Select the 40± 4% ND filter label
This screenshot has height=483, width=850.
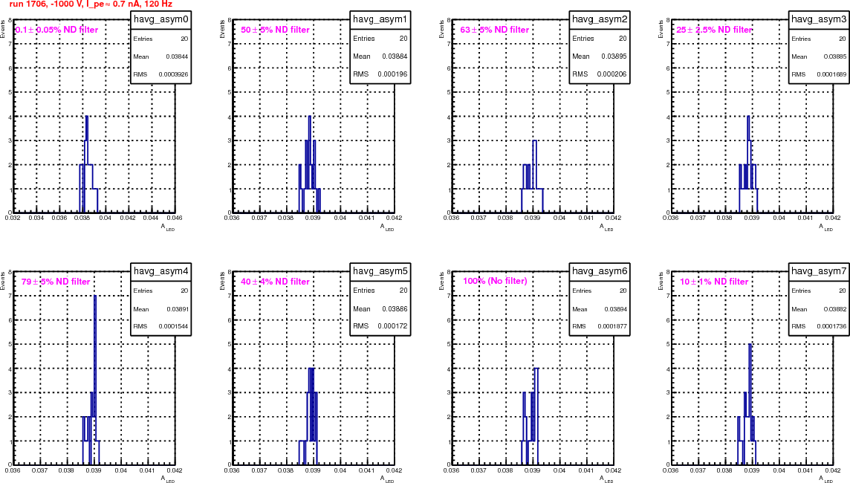275,282
